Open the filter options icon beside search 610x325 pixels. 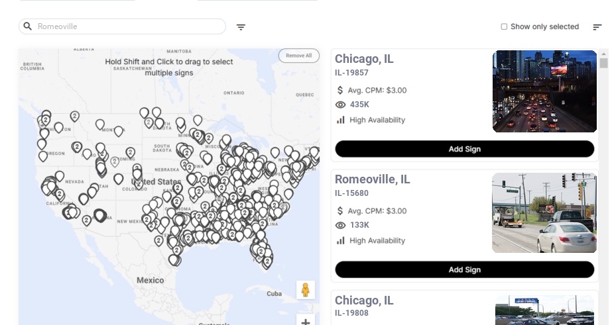[x=241, y=27]
